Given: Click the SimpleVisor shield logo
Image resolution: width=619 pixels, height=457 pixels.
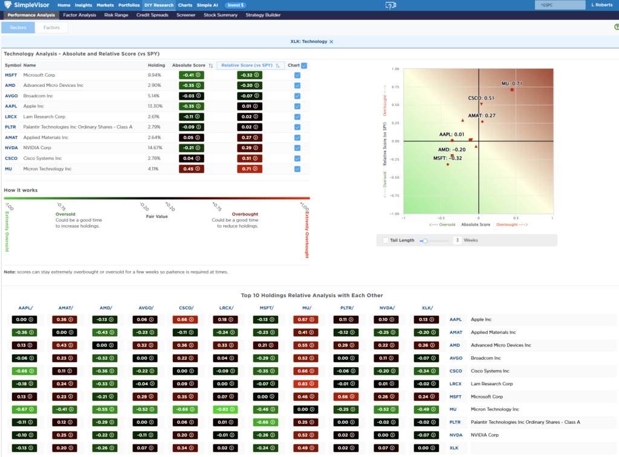Looking at the screenshot, I should coord(8,4).
